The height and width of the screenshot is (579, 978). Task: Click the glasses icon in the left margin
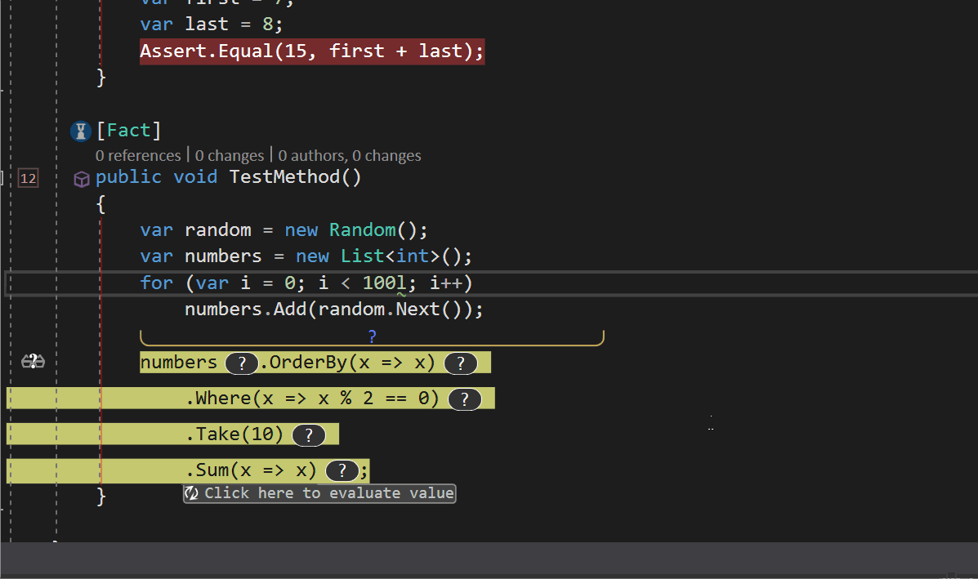click(33, 362)
